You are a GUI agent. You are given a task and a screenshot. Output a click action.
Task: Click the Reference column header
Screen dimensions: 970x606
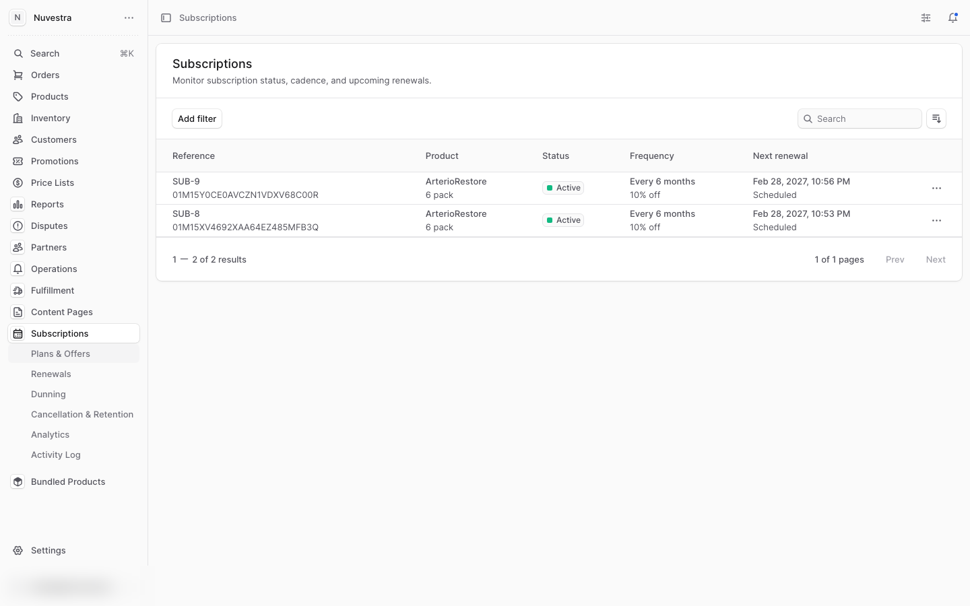point(193,156)
